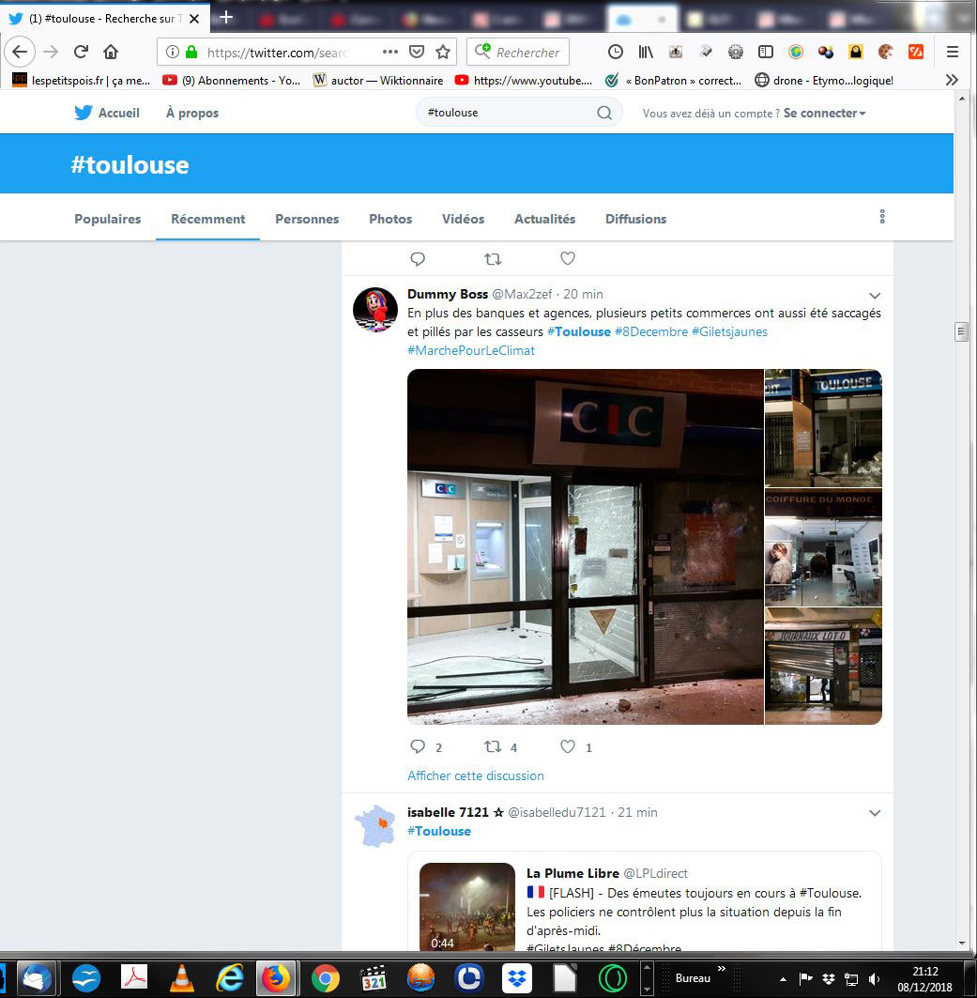The width and height of the screenshot is (977, 998).
Task: Switch to the Populaires tab
Action: pos(108,219)
